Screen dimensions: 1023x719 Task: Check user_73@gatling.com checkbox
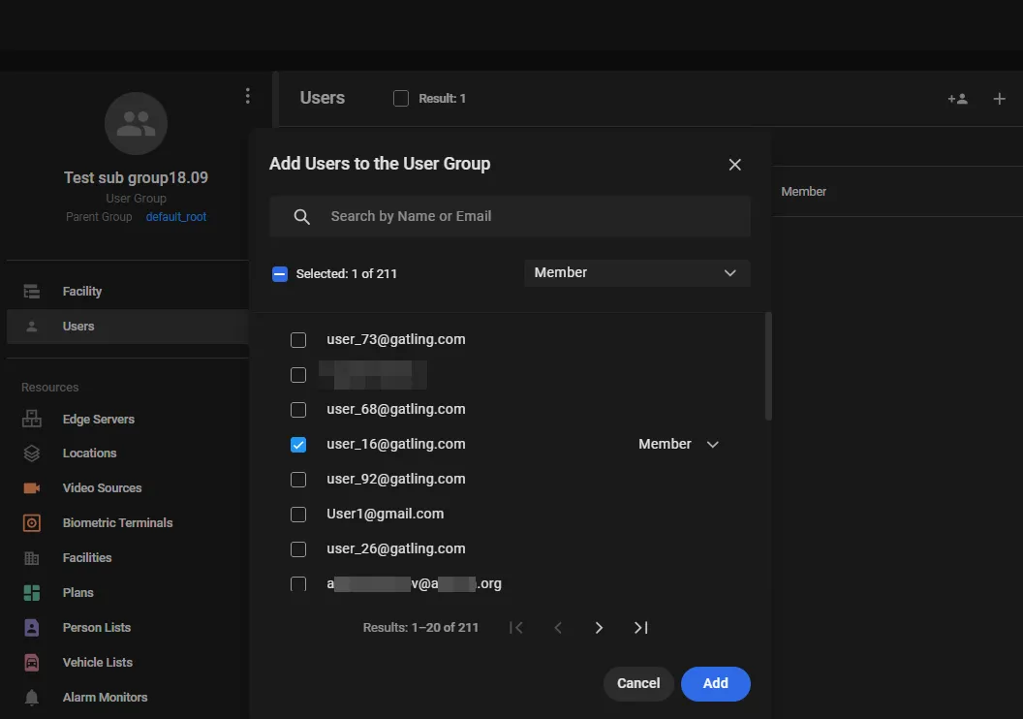(298, 340)
